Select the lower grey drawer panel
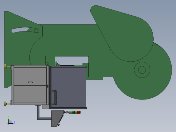The height and width of the screenshot is (132, 176). (30, 94)
